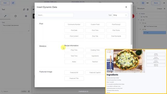Collapse the Div above Post Featured Image

(140, 23)
